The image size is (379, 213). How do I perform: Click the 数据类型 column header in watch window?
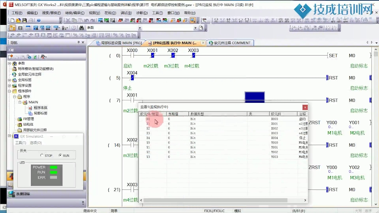(218, 114)
